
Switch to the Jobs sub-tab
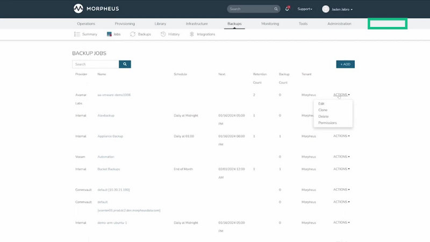113,34
